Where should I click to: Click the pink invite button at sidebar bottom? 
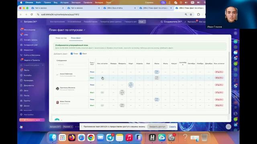pyautogui.click(x=32, y=120)
